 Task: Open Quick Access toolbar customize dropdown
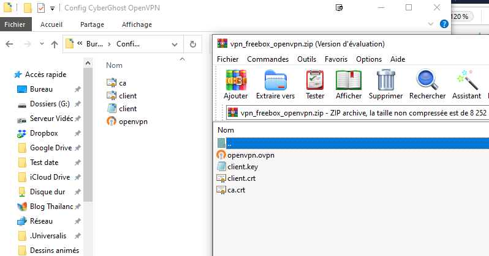[x=53, y=9]
